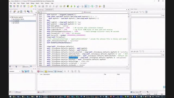The image size is (174, 98).
Task: Click the Errors panel down arrow icon
Action: [x=65, y=71]
